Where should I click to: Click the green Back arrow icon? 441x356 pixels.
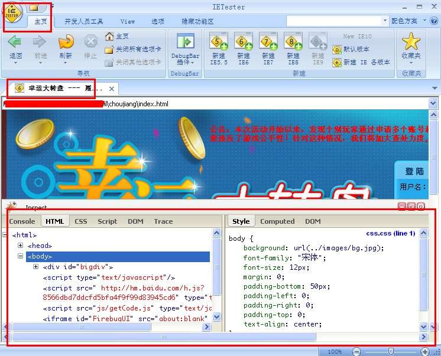click(15, 42)
